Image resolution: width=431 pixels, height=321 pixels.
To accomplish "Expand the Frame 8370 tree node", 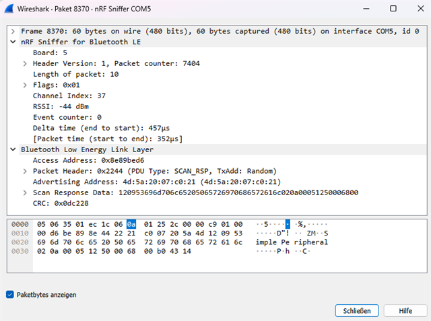I will tap(13, 32).
